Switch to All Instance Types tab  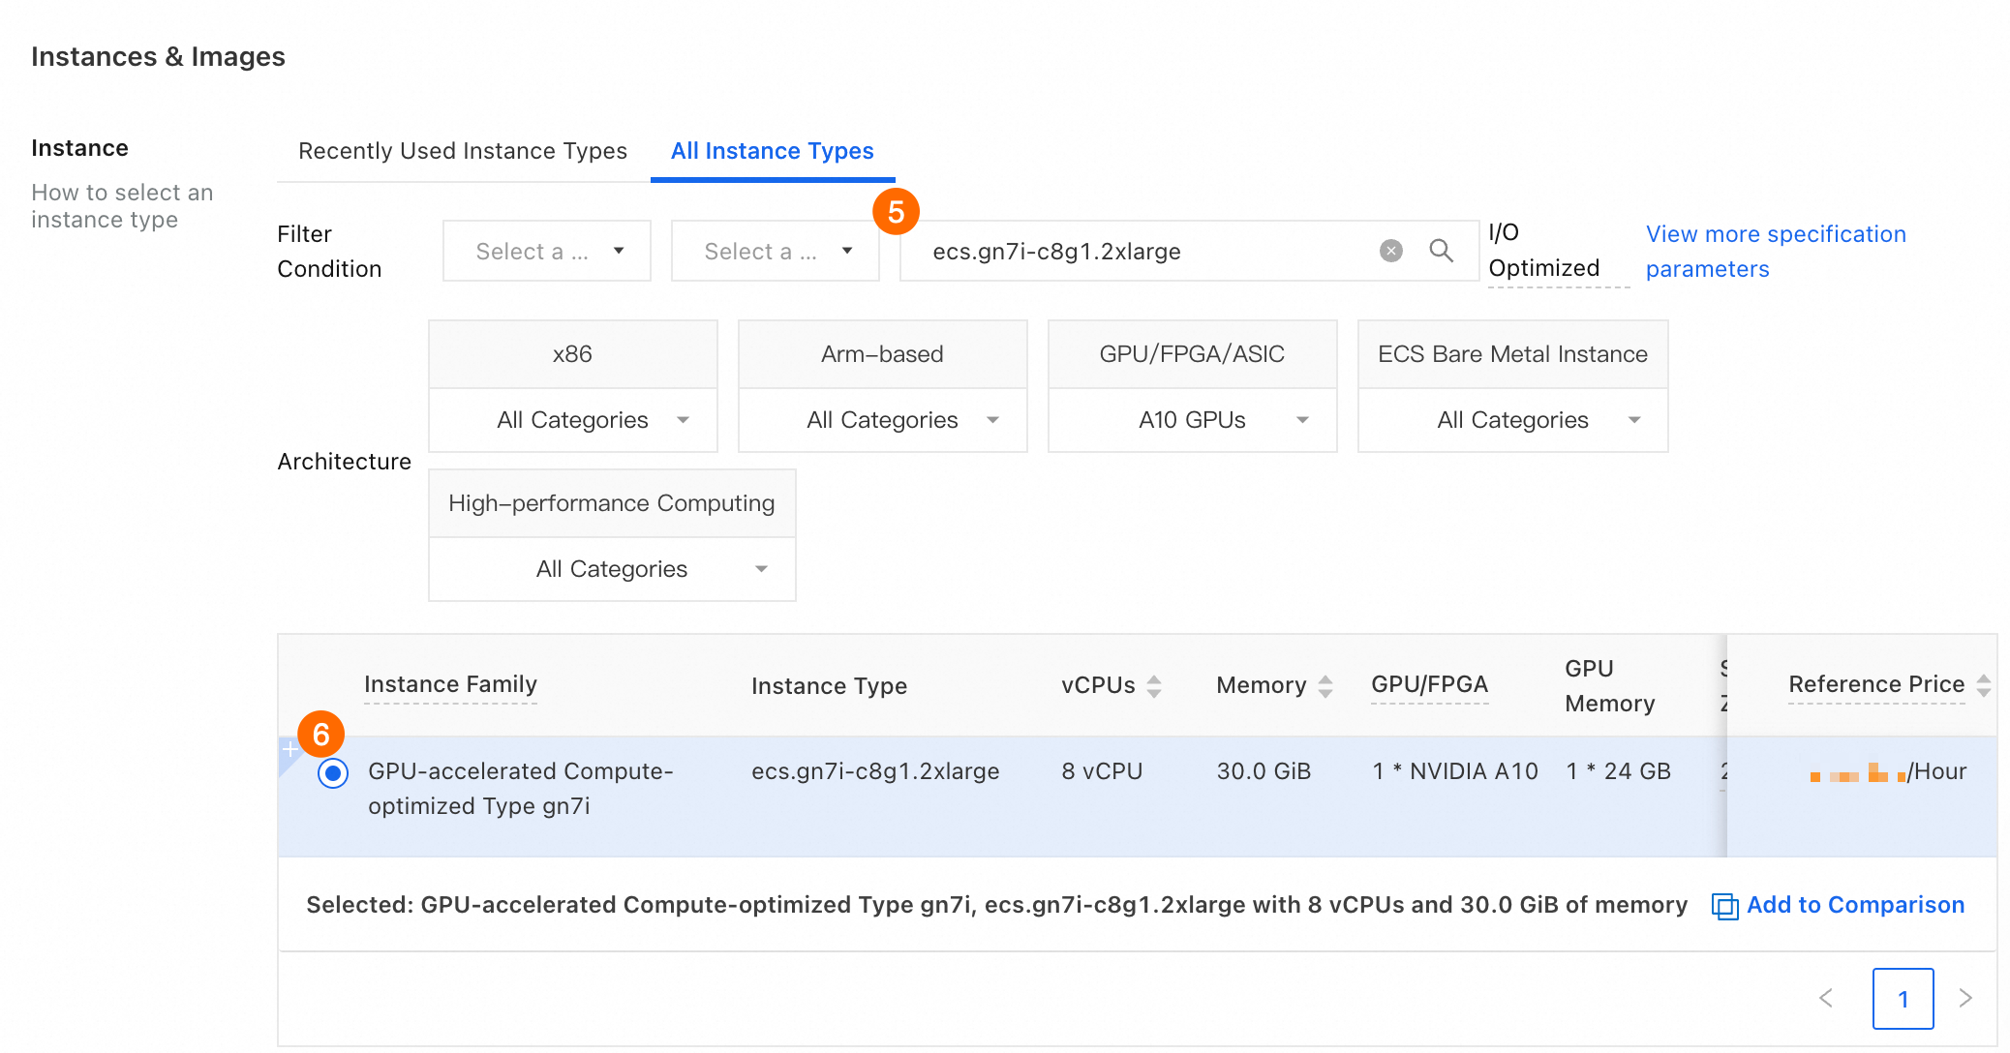(772, 151)
